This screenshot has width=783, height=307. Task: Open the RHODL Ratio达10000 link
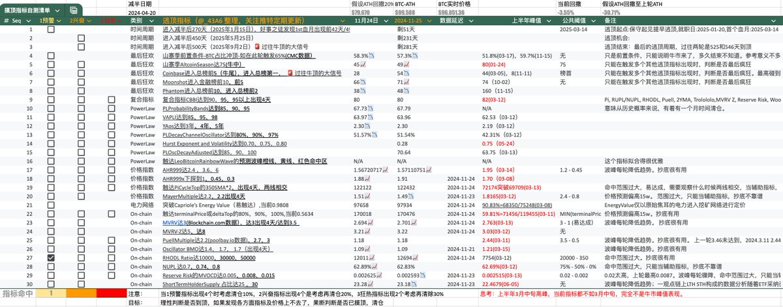tap(208, 258)
